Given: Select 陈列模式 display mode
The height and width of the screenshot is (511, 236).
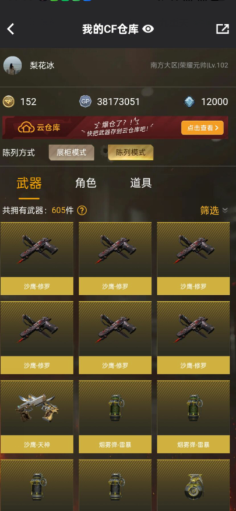Looking at the screenshot, I should coord(131,153).
